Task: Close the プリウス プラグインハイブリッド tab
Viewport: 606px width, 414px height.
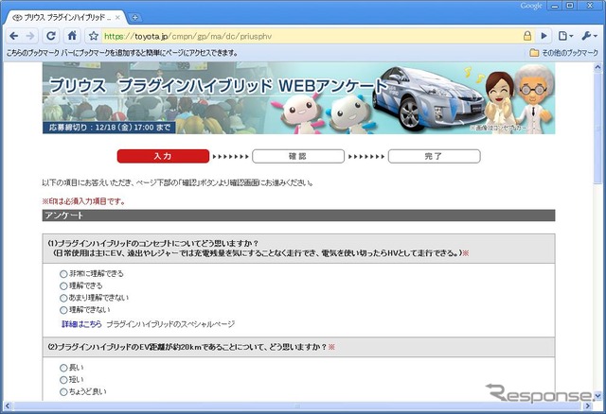Action: coord(117,17)
